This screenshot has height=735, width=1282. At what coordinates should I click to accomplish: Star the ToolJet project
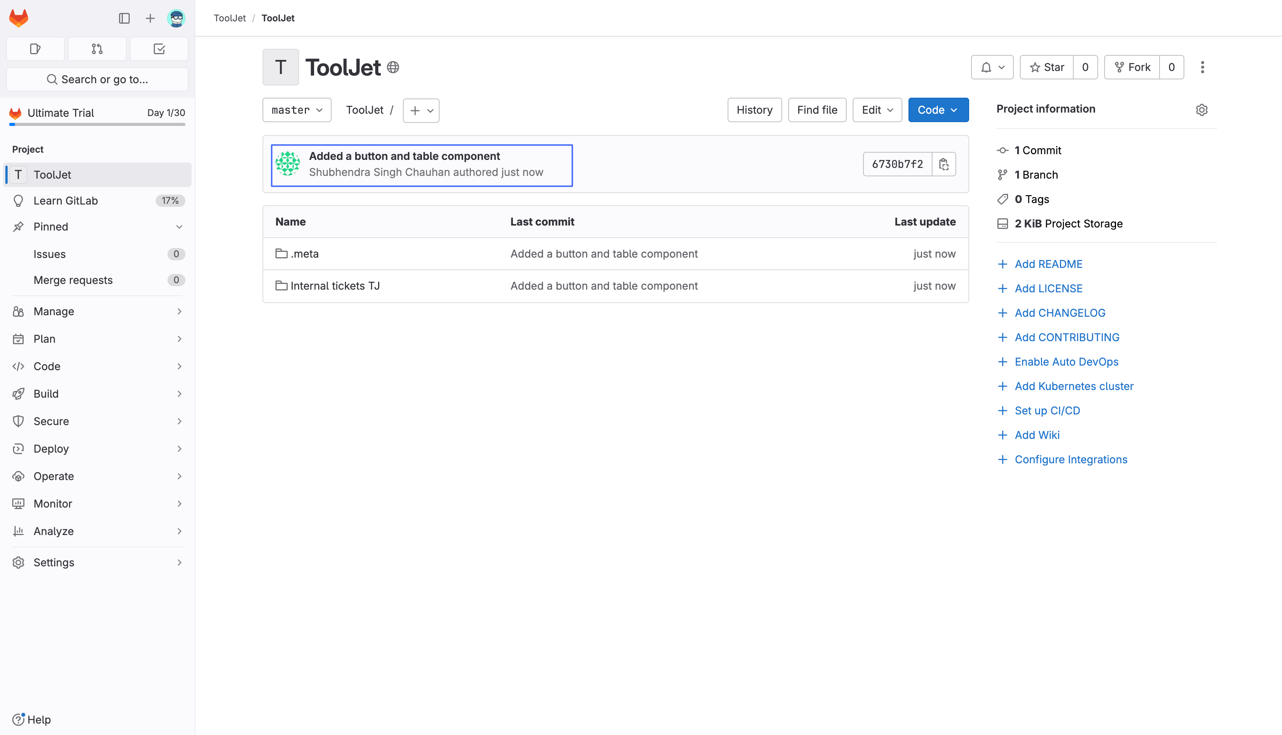[1047, 67]
